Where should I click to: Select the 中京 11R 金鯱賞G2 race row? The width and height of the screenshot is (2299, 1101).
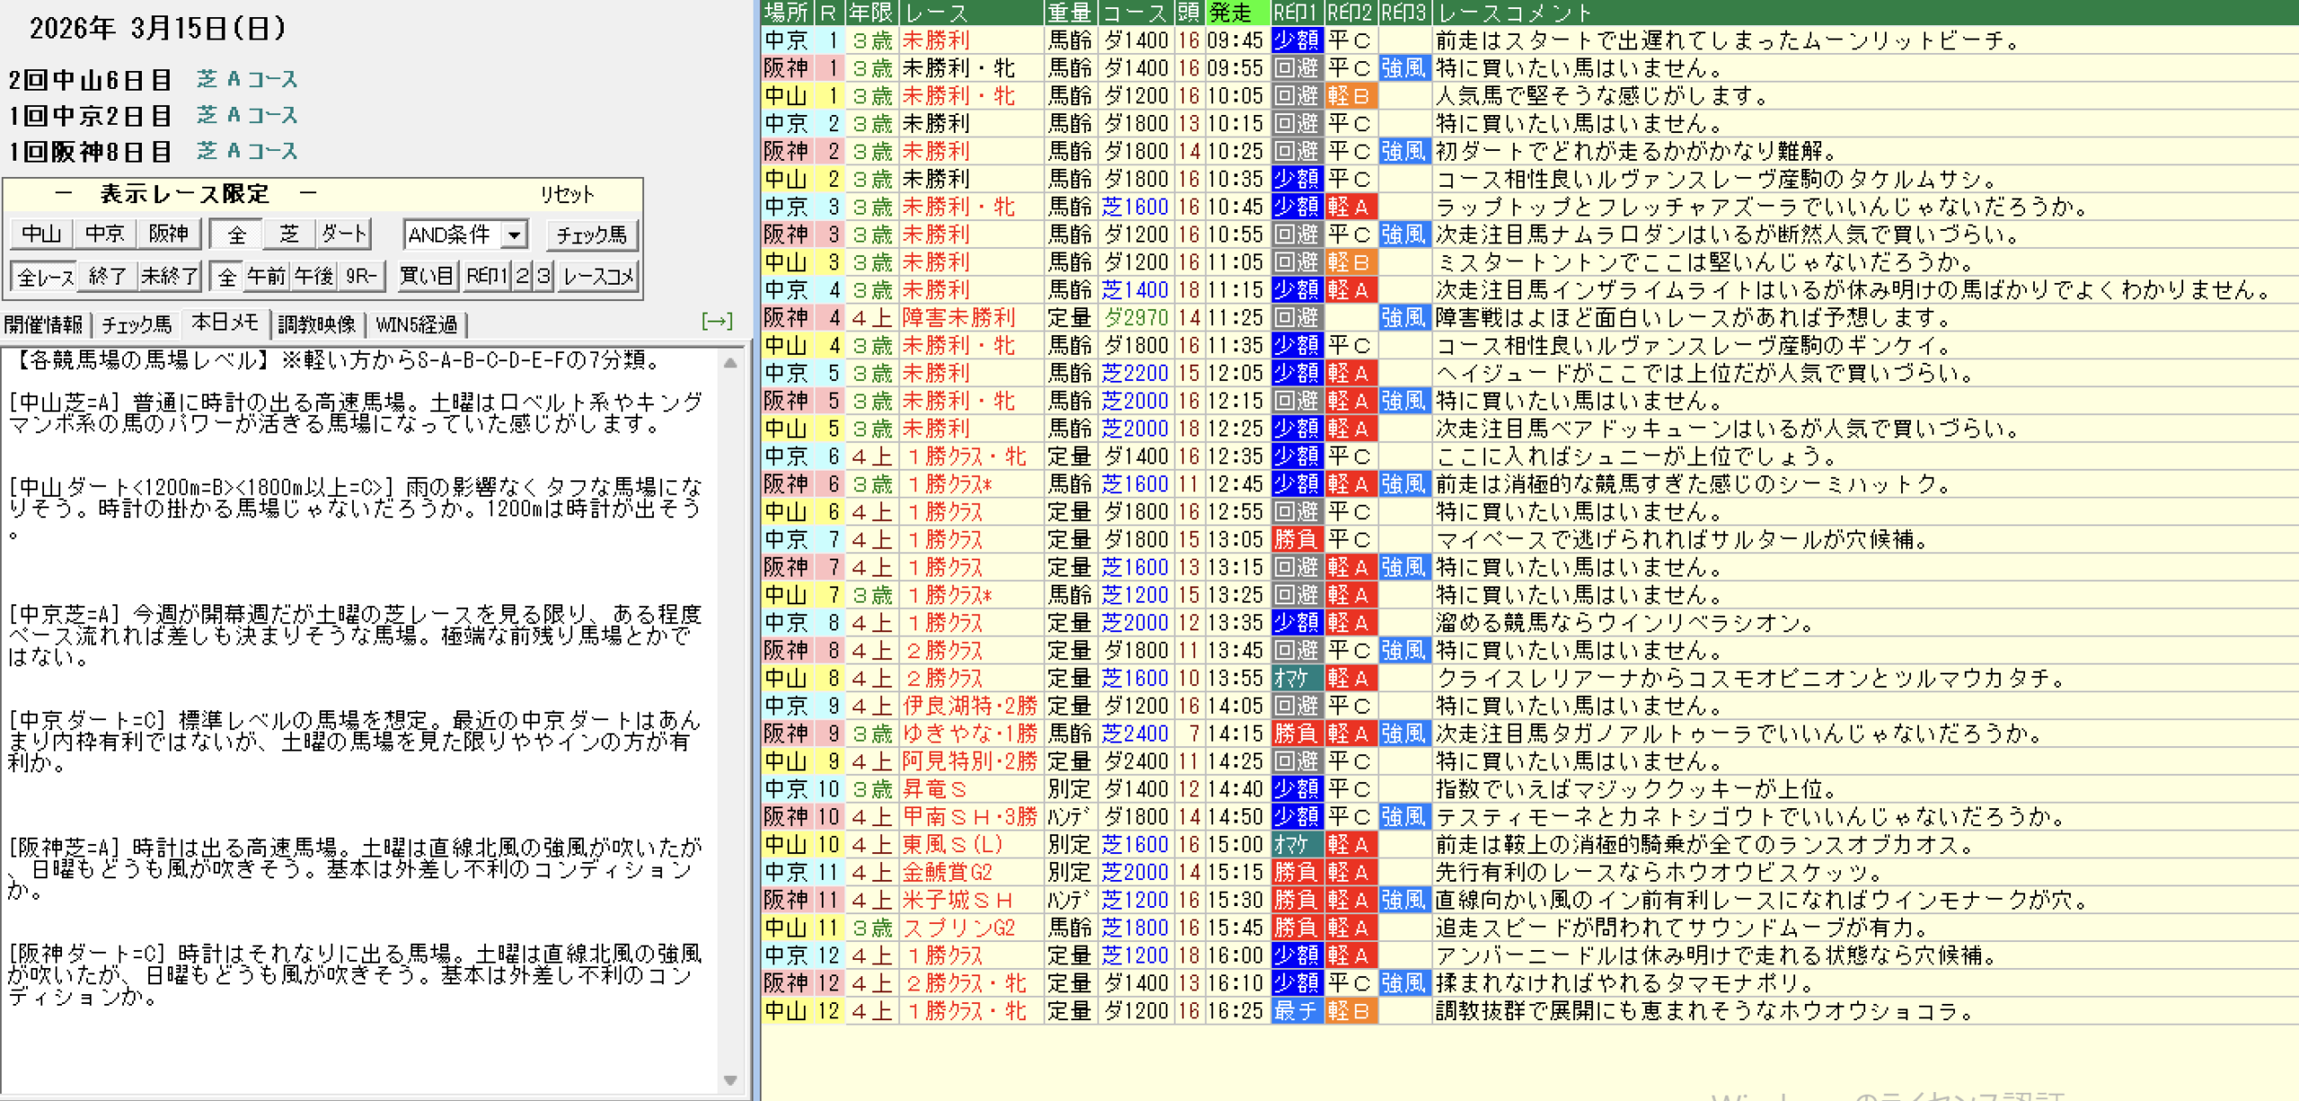pos(947,872)
